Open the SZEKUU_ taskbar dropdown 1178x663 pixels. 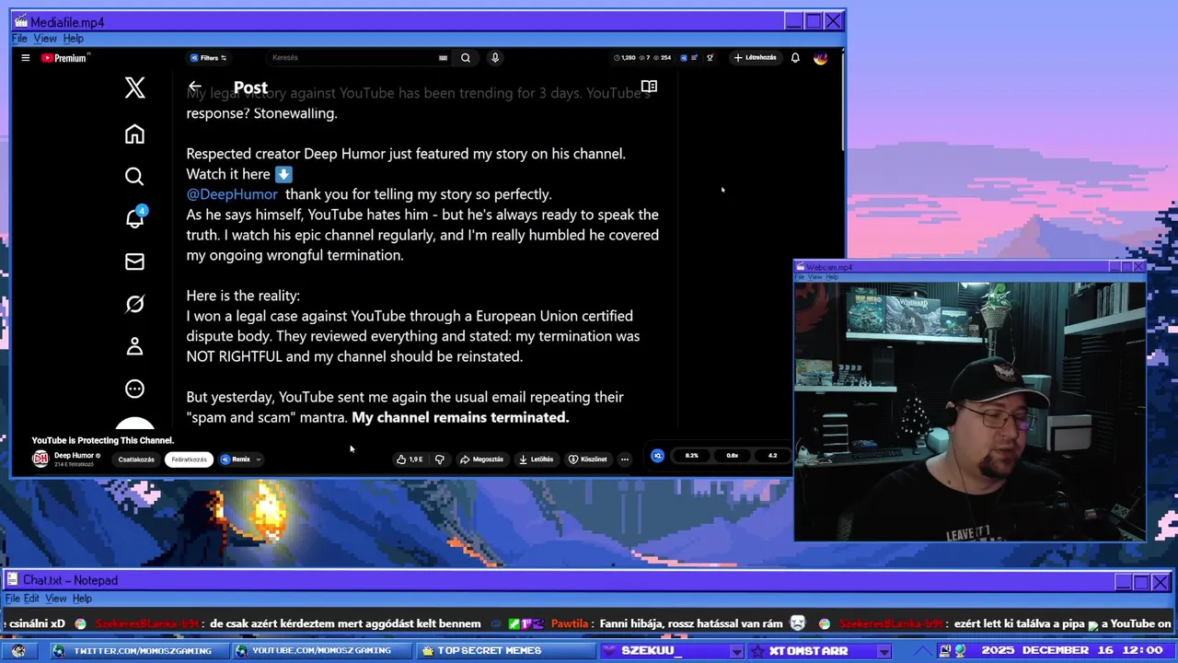pos(735,651)
